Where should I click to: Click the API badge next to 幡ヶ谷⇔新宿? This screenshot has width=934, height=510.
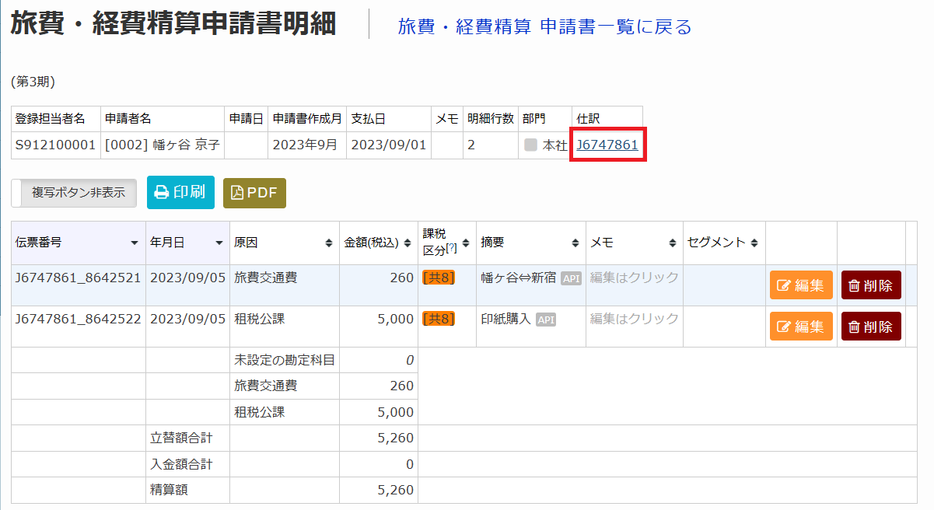pos(572,279)
